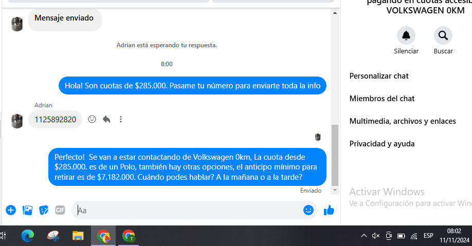
Task: Click the seen-by avatar indicator
Action: click(x=318, y=137)
